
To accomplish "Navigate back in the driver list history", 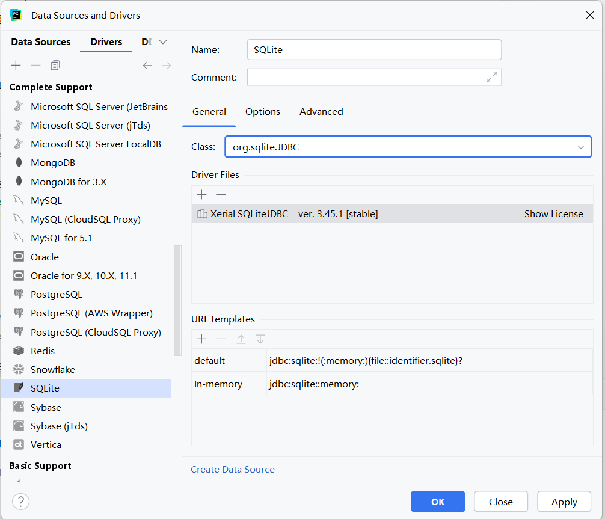I will (147, 65).
